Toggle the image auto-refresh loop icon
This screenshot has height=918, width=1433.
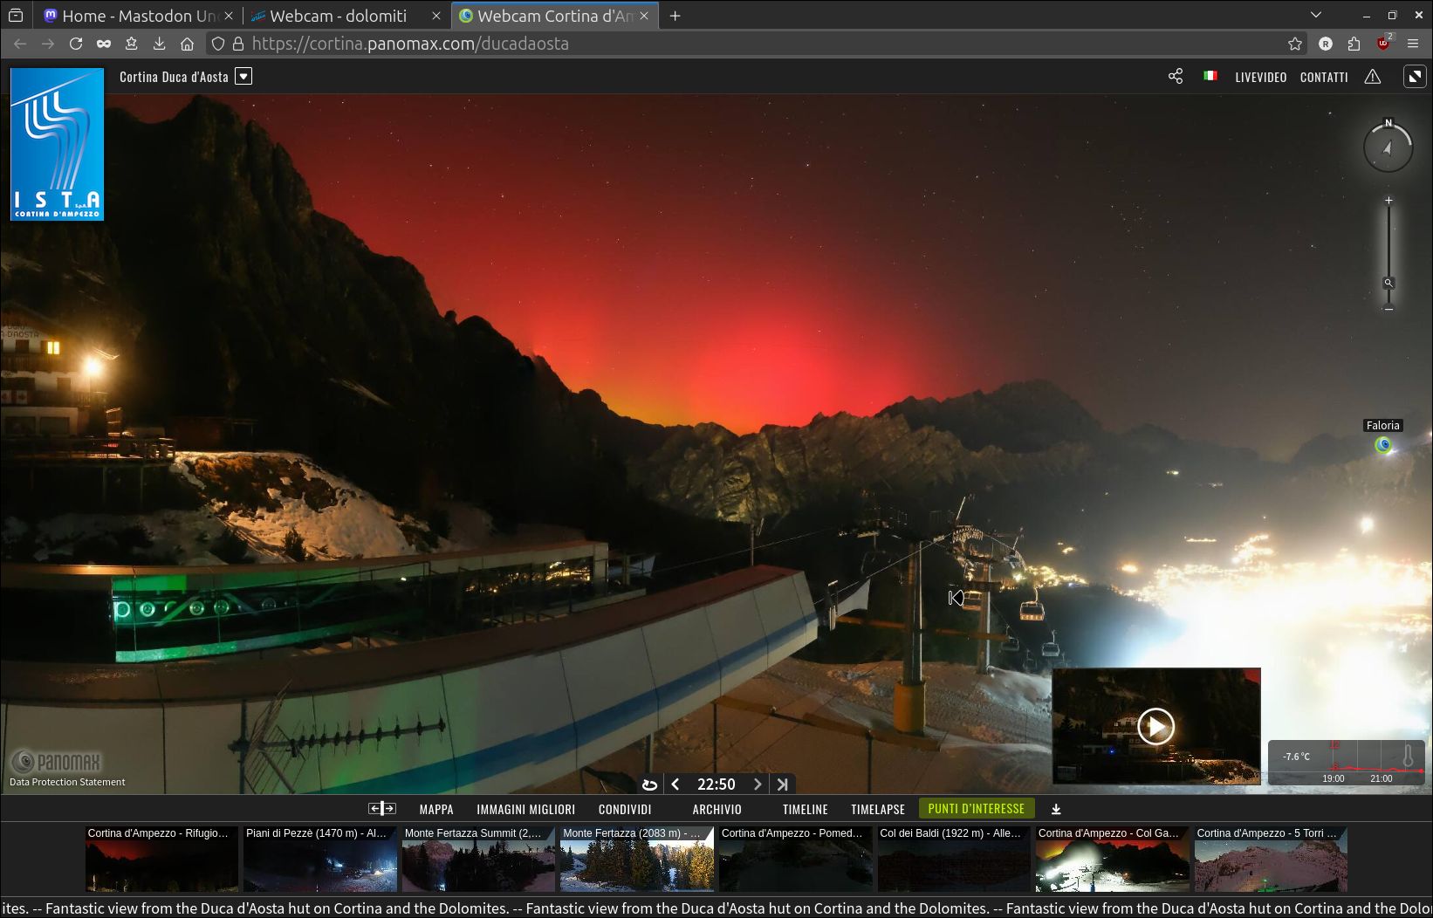[649, 784]
